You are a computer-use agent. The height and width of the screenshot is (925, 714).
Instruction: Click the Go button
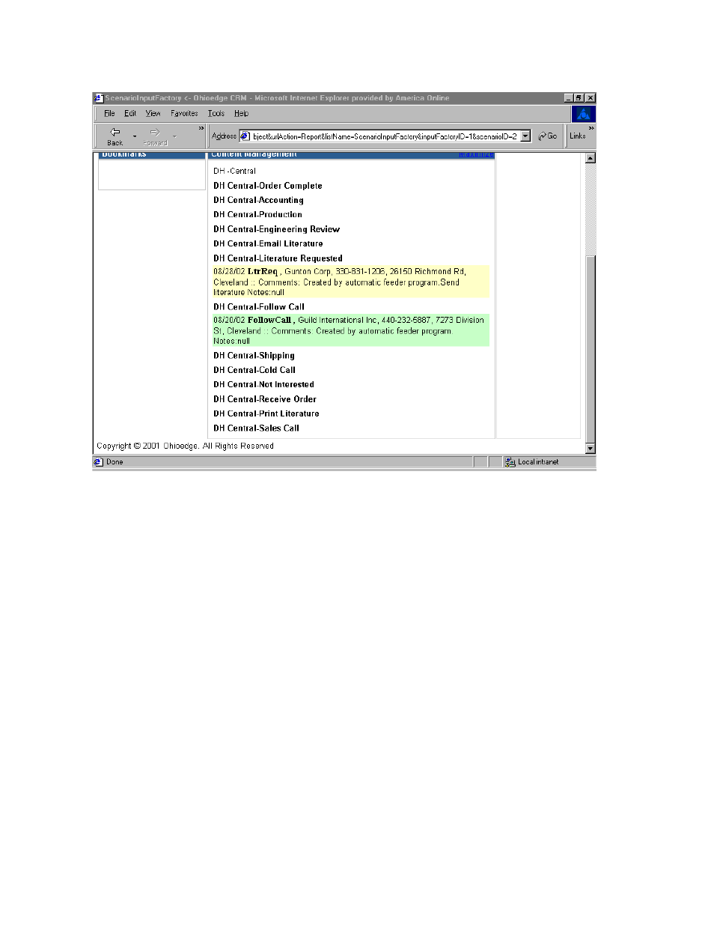(x=548, y=136)
